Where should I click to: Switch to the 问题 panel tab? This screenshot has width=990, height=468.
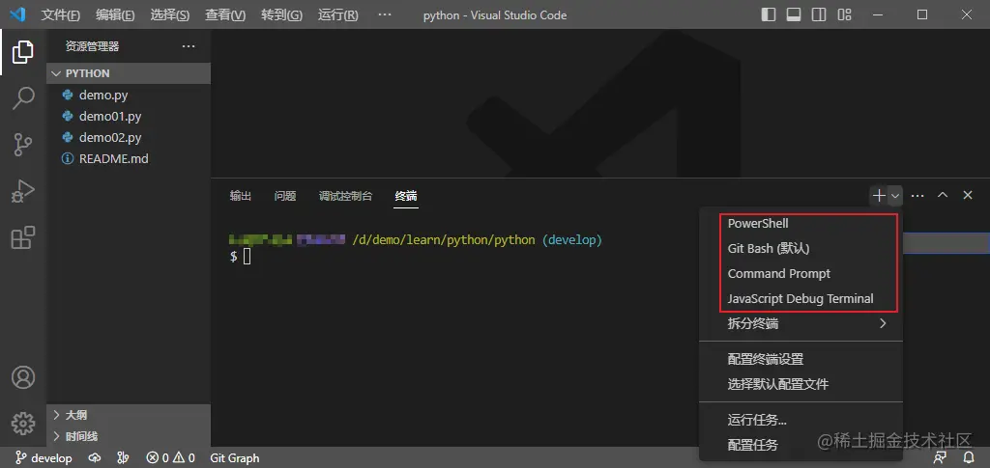285,196
